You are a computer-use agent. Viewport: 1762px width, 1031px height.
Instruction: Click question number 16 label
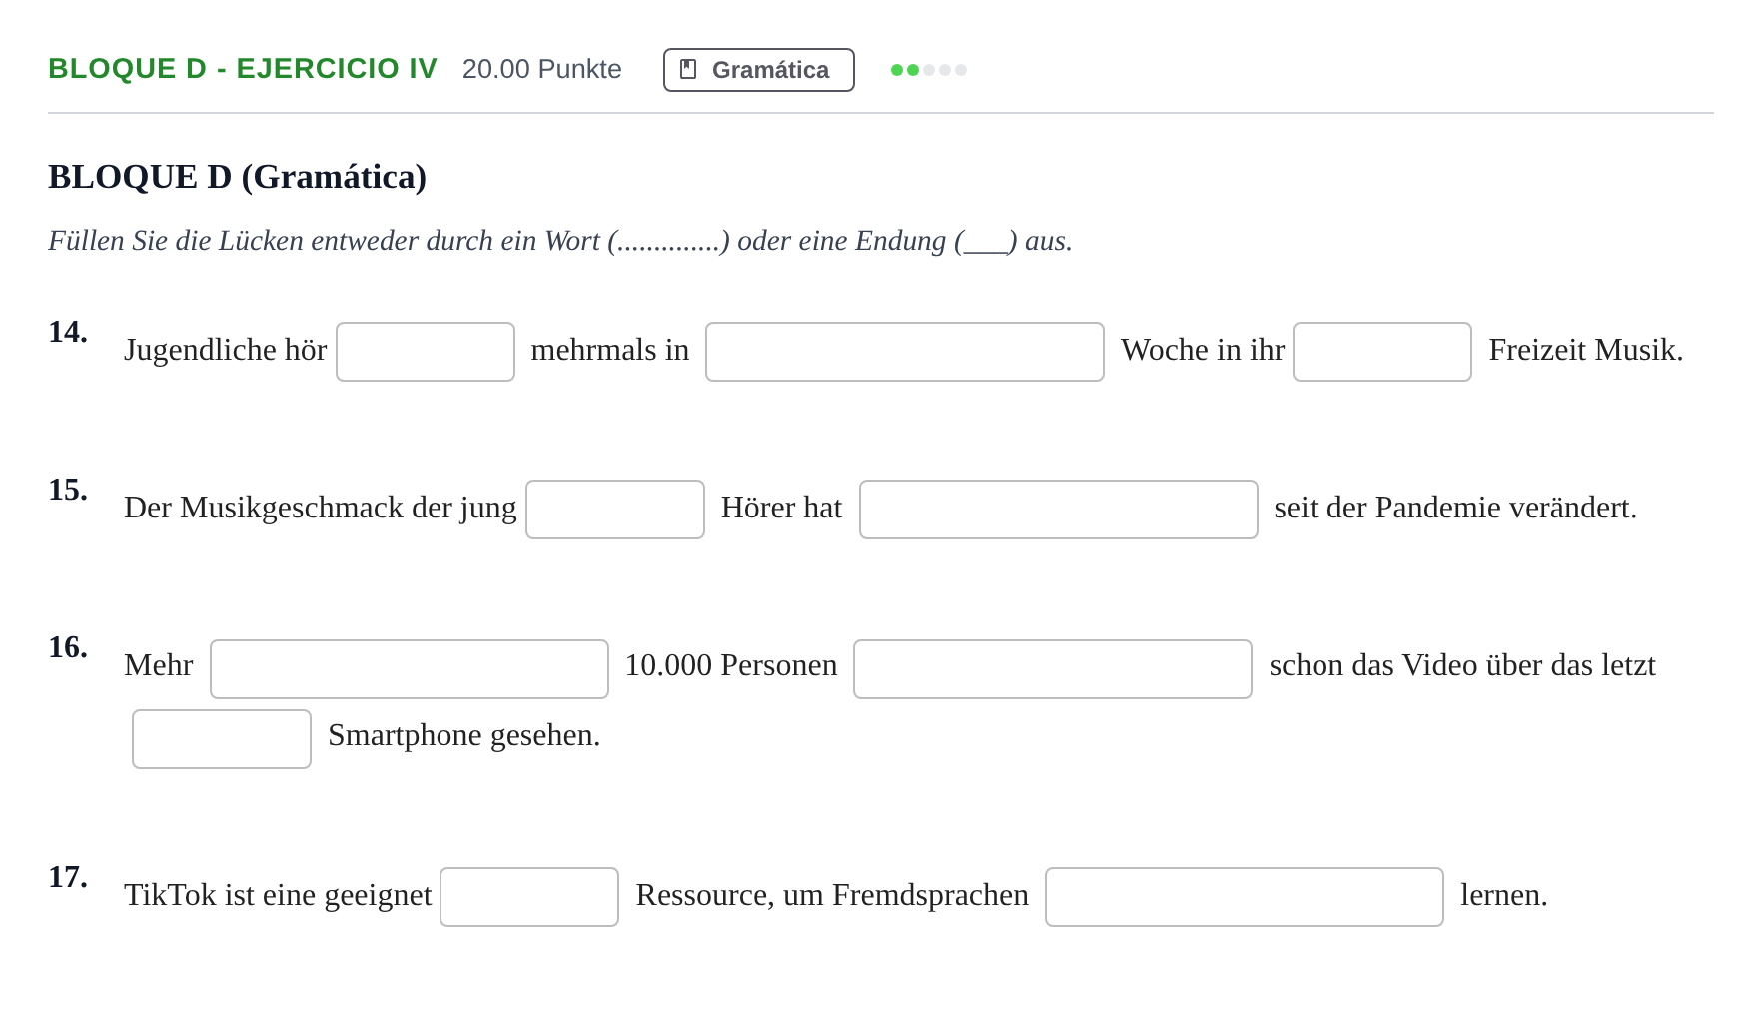point(68,647)
